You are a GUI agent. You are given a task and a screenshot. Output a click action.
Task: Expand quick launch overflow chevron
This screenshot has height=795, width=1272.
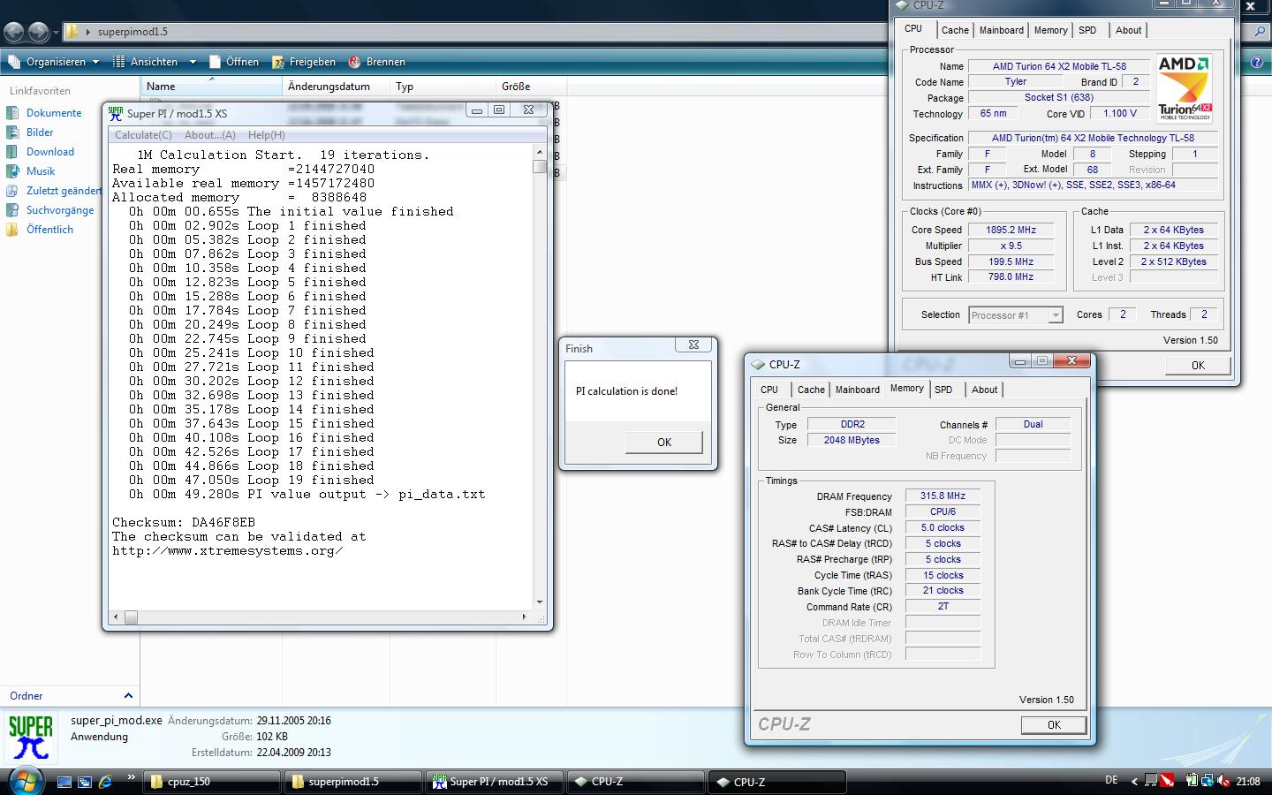coord(132,777)
